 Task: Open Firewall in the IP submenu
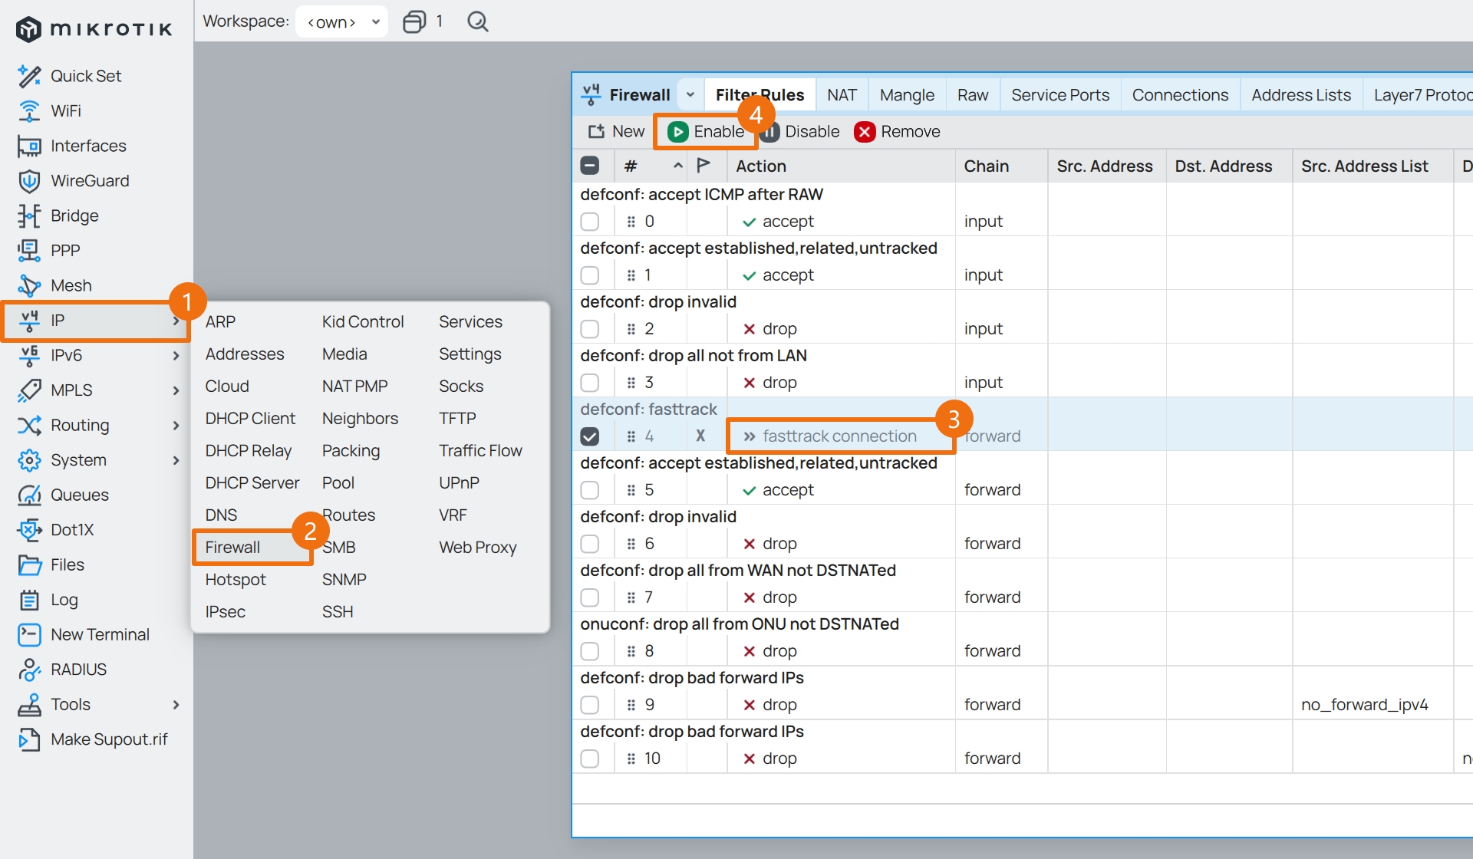[232, 548]
